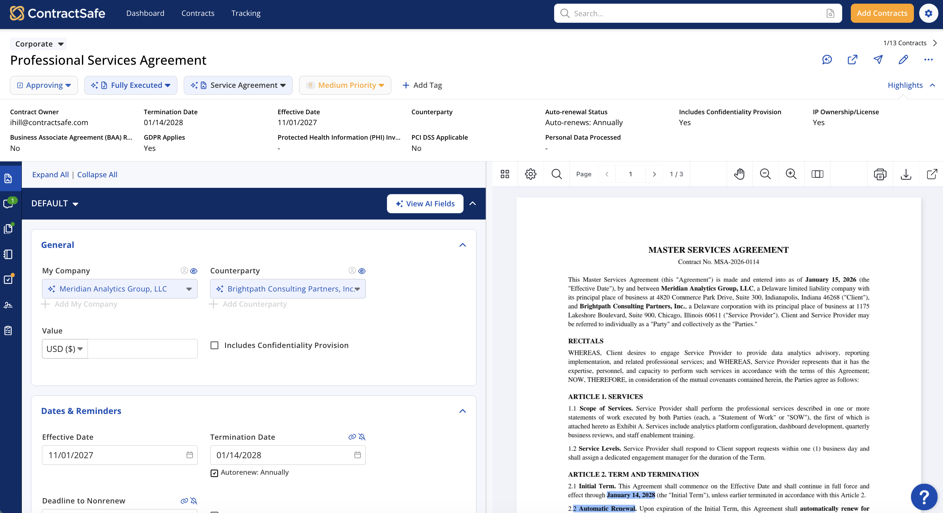
Task: Collapse the Highlights panel
Action: tap(911, 85)
